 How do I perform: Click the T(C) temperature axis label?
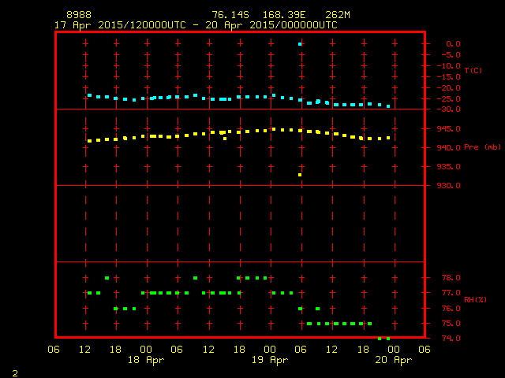(473, 71)
